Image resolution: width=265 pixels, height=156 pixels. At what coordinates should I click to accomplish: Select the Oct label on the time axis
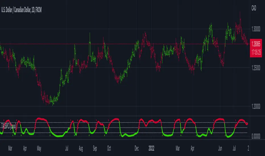coord(109,148)
